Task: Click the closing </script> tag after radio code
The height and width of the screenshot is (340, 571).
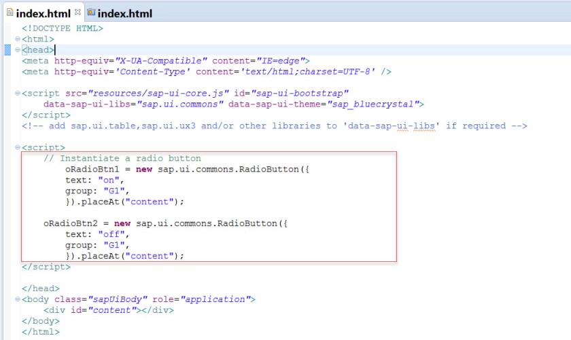Action: (46, 267)
